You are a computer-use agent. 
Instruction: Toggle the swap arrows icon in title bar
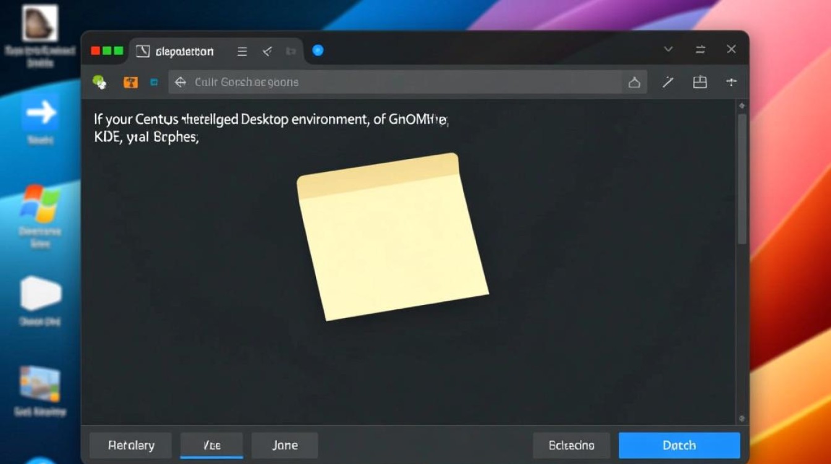point(701,49)
